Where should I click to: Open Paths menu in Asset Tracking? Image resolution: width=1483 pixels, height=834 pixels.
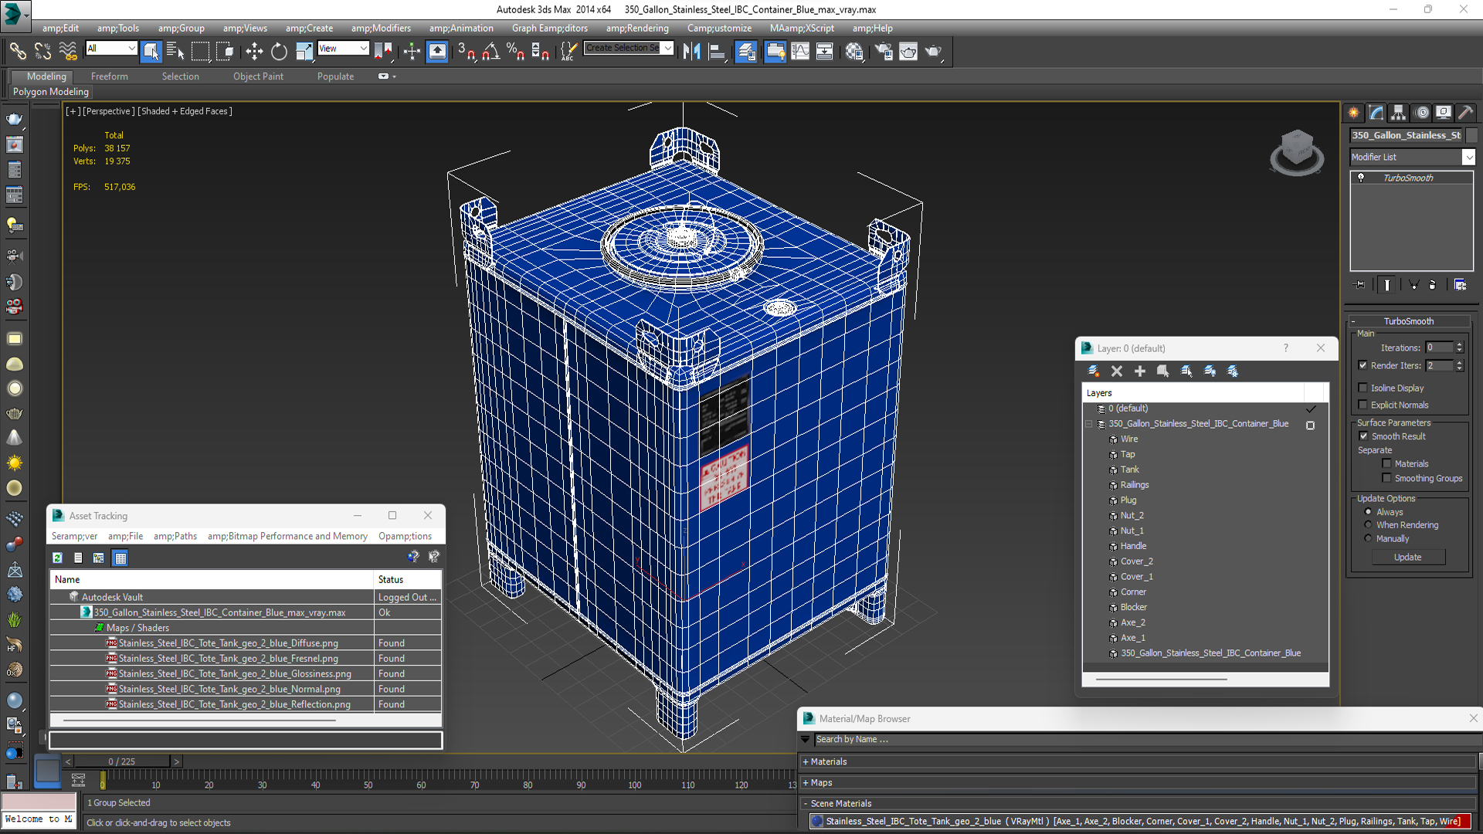pos(175,536)
